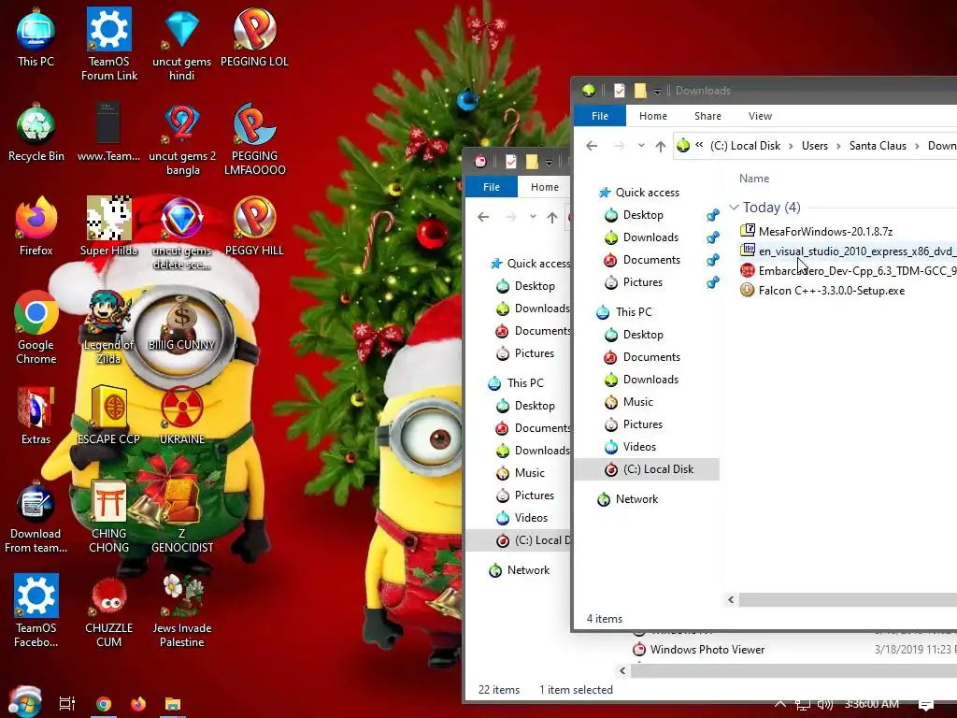This screenshot has height=718, width=957.
Task: Collapse the Today (4) group
Action: (x=735, y=207)
